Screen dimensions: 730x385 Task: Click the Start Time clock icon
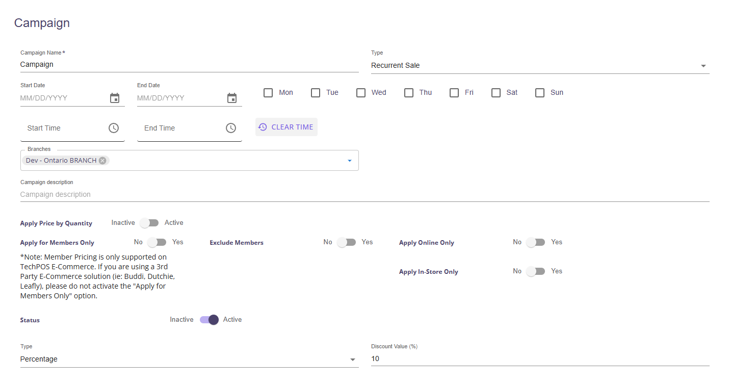click(x=114, y=128)
